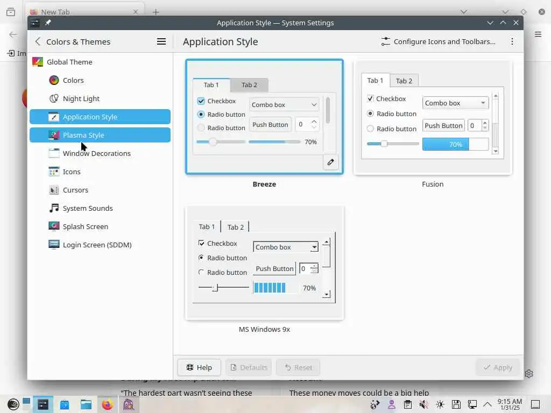Open the application launcher in the taskbar

[13, 404]
